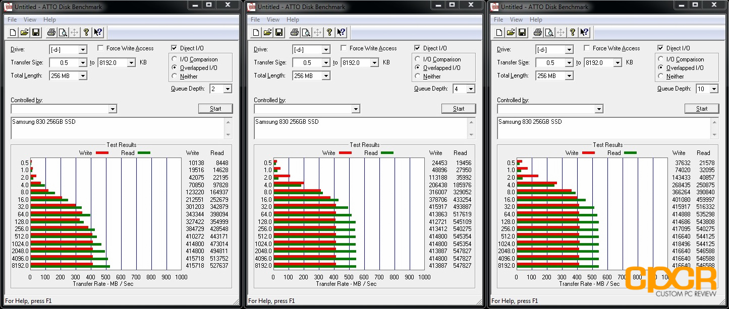729x309 pixels.
Task: Click Print icon in Queue Depth 2 window
Action: pyautogui.click(x=51, y=33)
